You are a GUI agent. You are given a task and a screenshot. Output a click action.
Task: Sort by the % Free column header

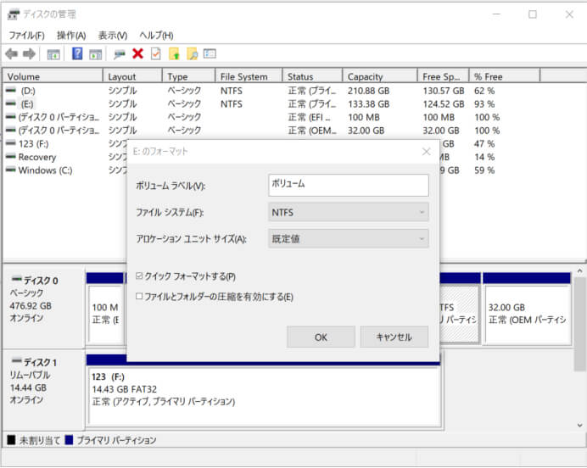point(505,76)
